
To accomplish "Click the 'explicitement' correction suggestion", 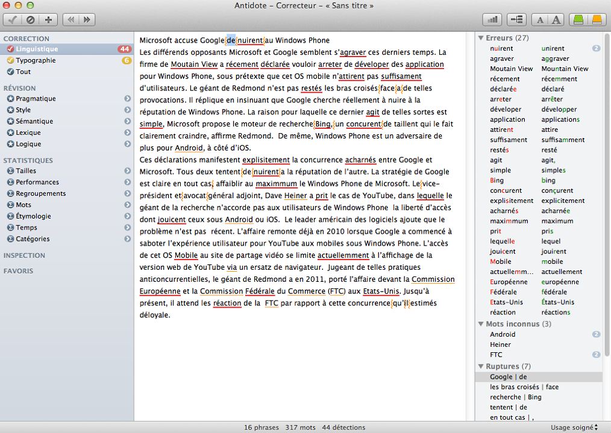I will coord(563,201).
